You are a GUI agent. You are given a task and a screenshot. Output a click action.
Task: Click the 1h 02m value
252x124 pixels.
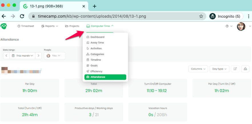point(222,91)
